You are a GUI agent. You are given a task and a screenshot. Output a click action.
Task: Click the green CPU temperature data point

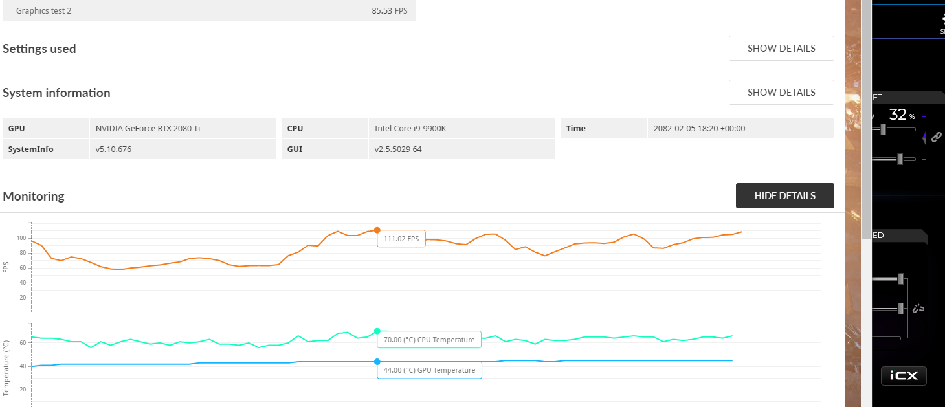coord(377,331)
